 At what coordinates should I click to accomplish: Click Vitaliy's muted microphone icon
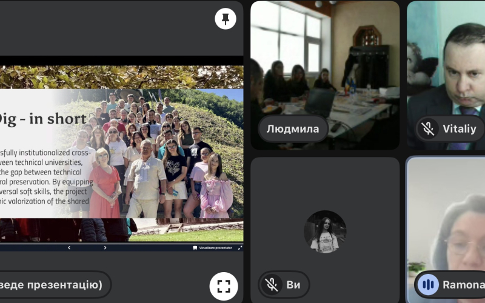[x=429, y=128]
